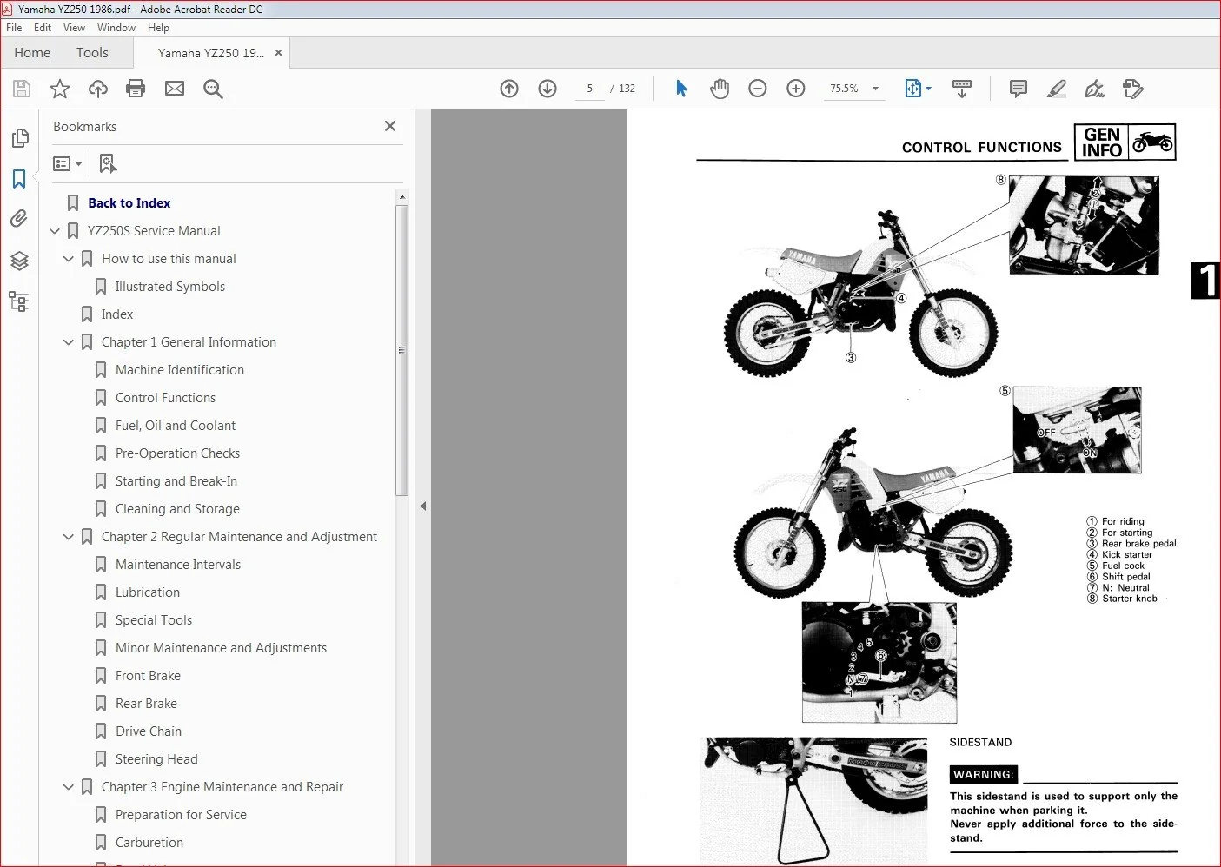Click the page number input field
Image resolution: width=1221 pixels, height=867 pixels.
coord(589,89)
